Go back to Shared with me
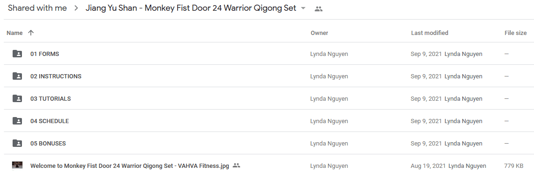 point(37,8)
